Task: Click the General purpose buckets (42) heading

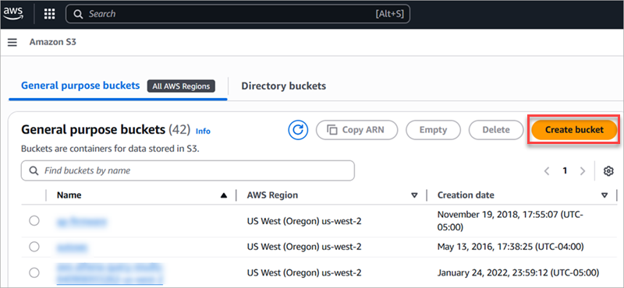Action: (x=106, y=129)
